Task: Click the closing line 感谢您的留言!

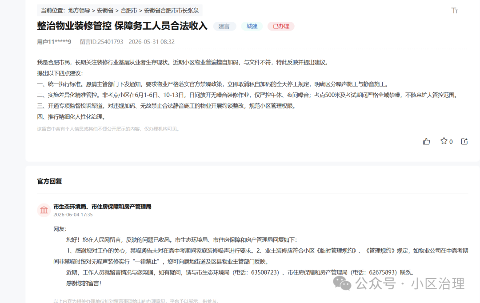Action: 84,283
